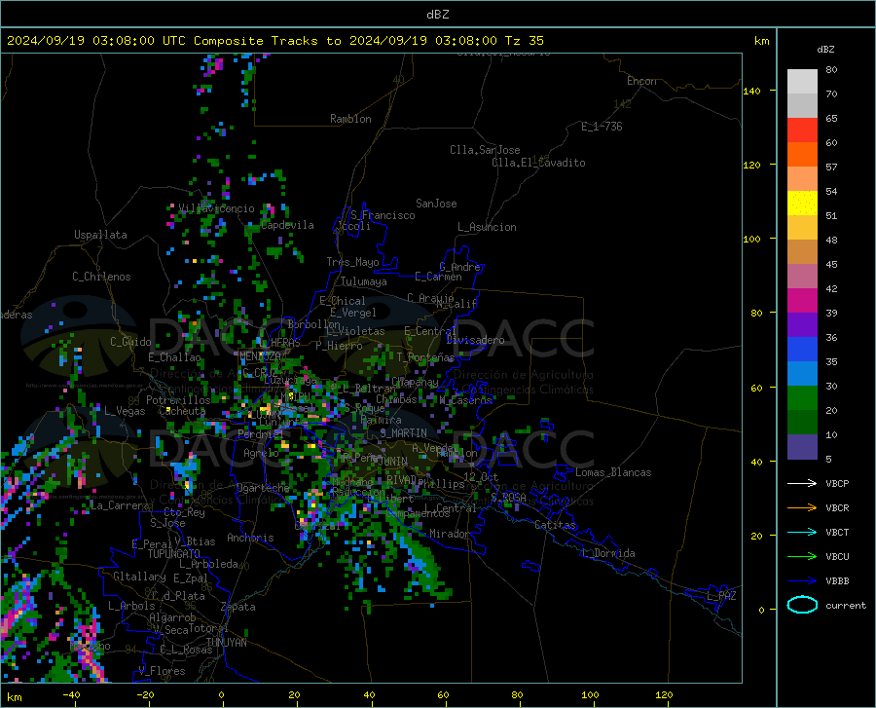
Task: Click the 'Clla.El_Cavadito' map label
Action: [x=538, y=163]
